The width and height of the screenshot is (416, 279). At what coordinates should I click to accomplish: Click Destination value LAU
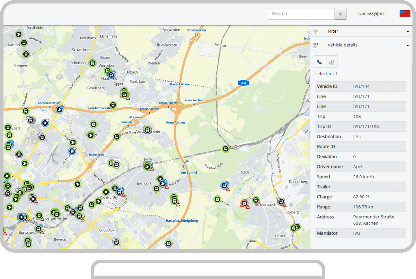coord(357,137)
